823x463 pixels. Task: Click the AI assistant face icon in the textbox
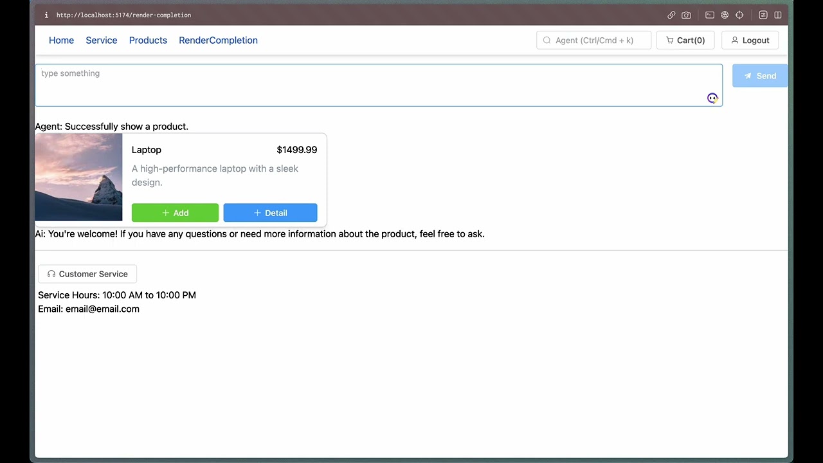(712, 98)
